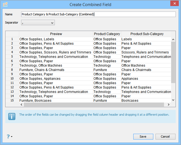181x145 pixels.
Task: Select the Preview column header
Action: 56,34
